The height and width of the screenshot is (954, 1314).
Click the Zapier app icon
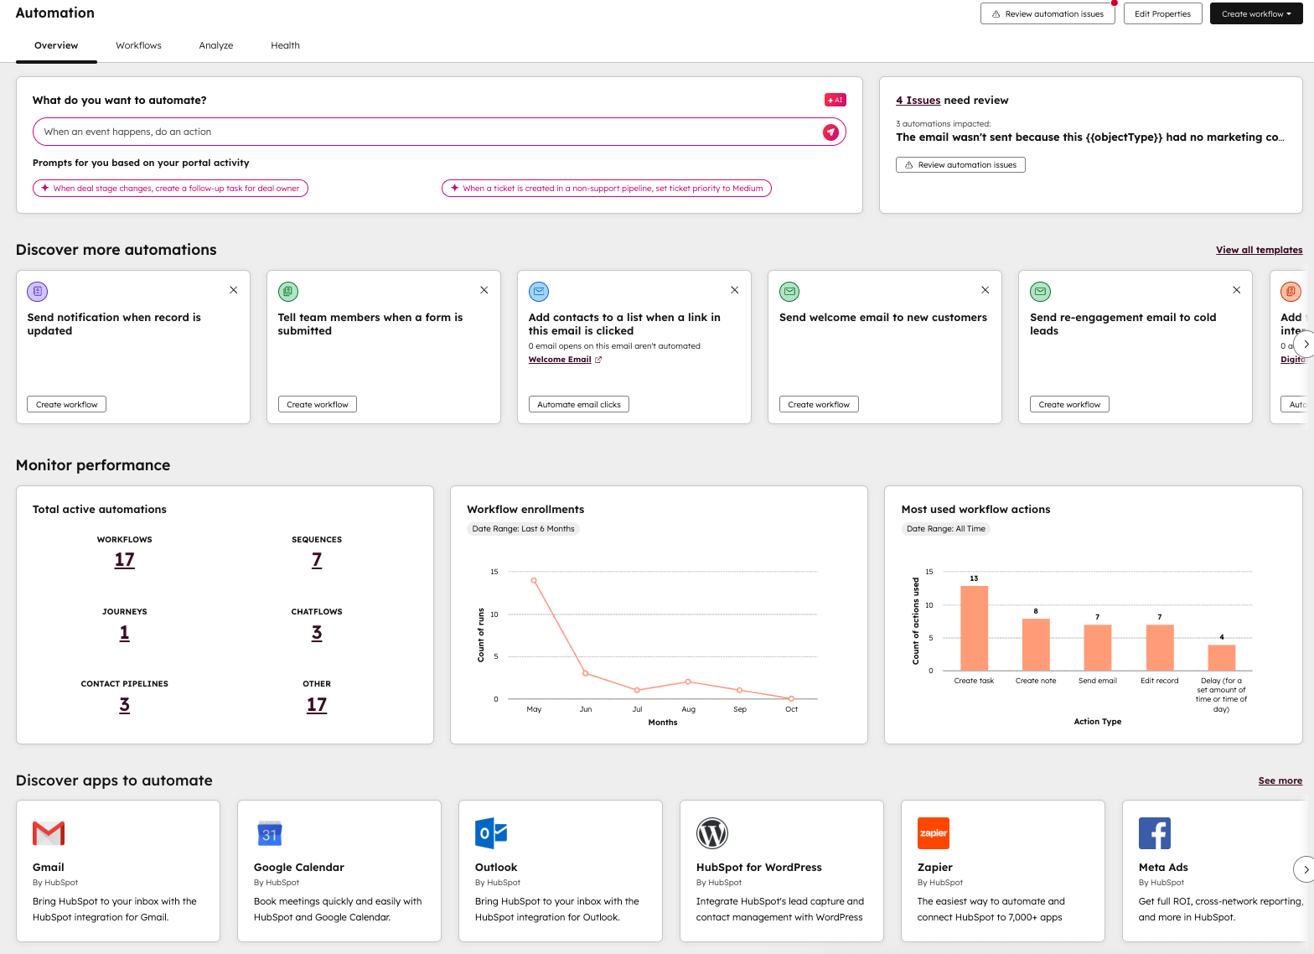(x=934, y=833)
